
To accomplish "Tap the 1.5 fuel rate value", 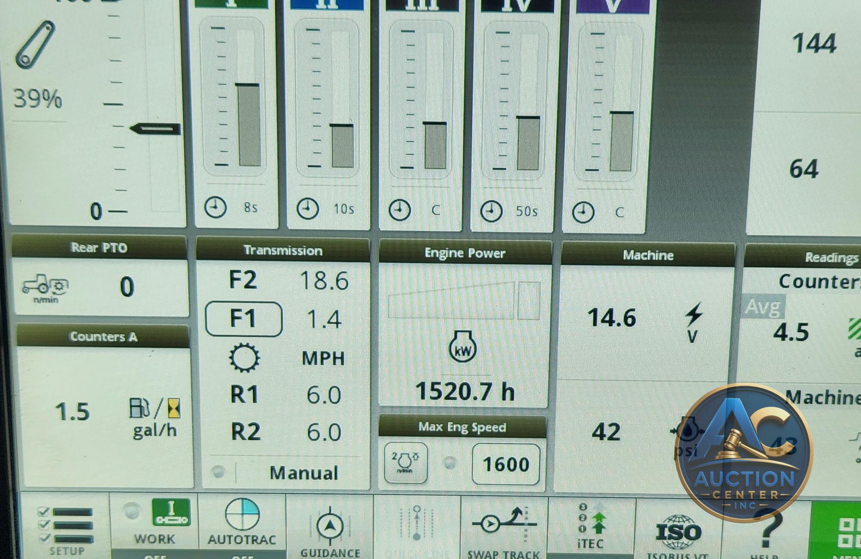I will point(72,411).
